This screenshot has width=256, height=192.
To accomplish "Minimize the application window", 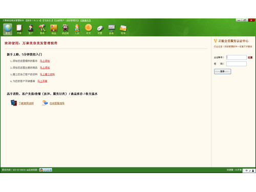I will (239, 20).
